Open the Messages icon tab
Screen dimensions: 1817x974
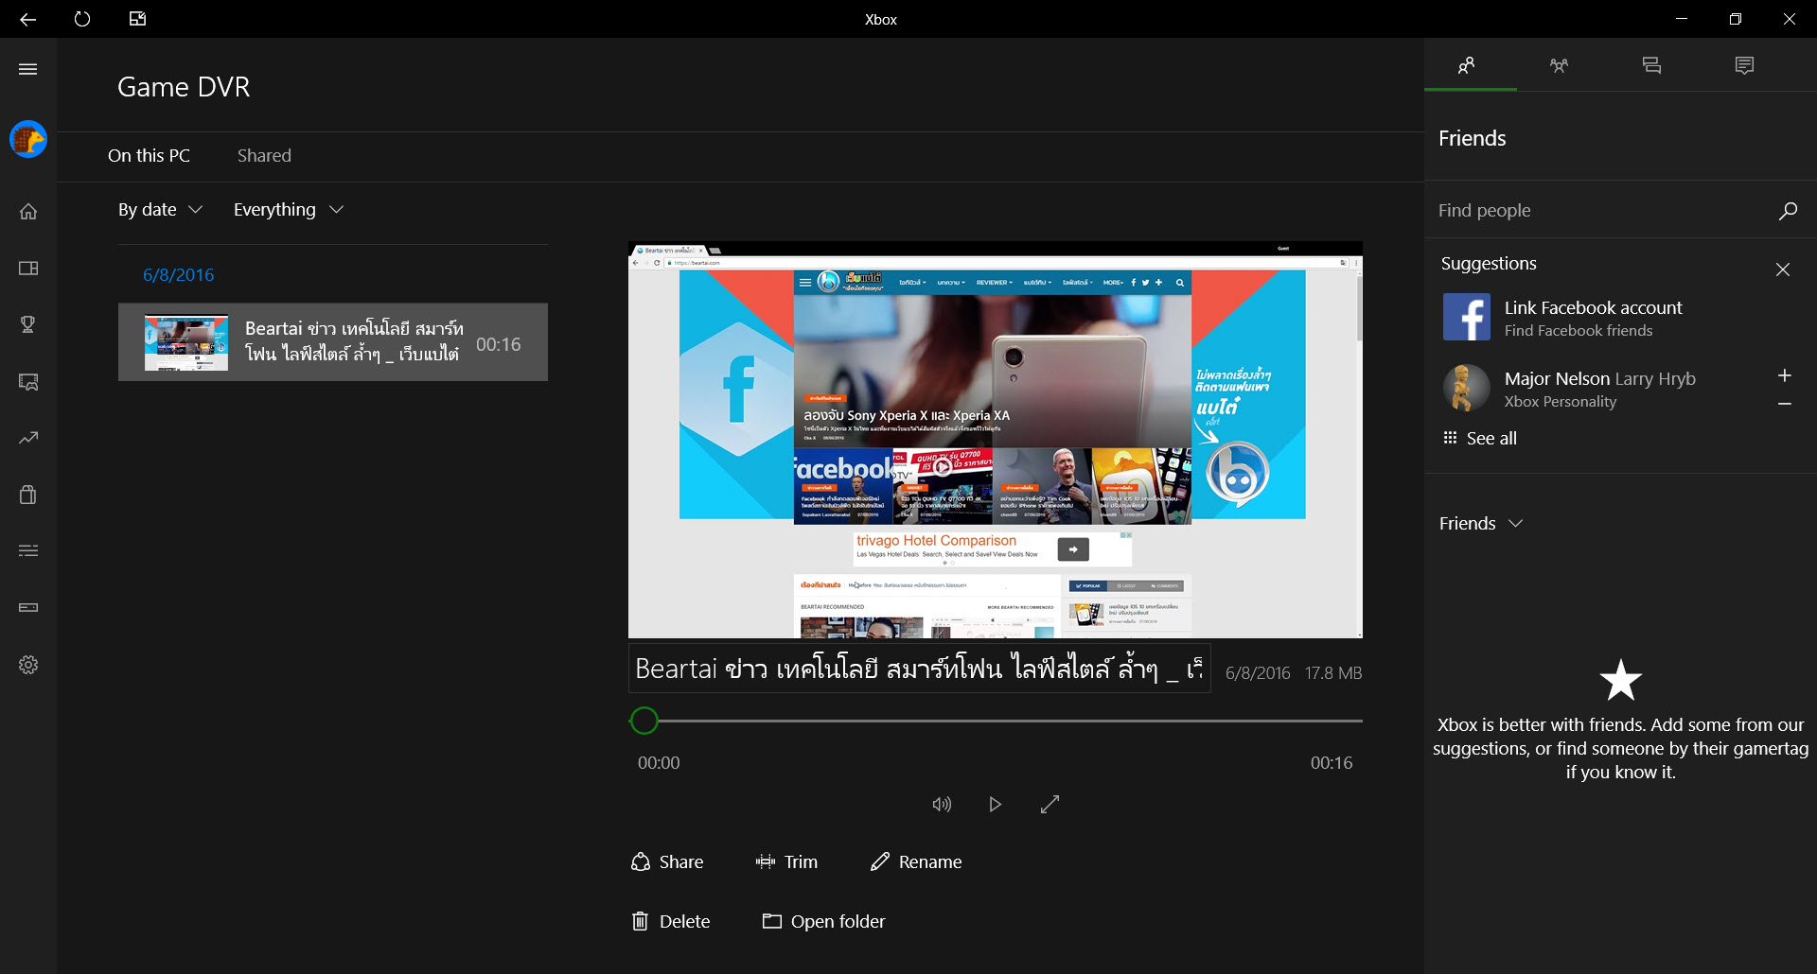coord(1651,65)
